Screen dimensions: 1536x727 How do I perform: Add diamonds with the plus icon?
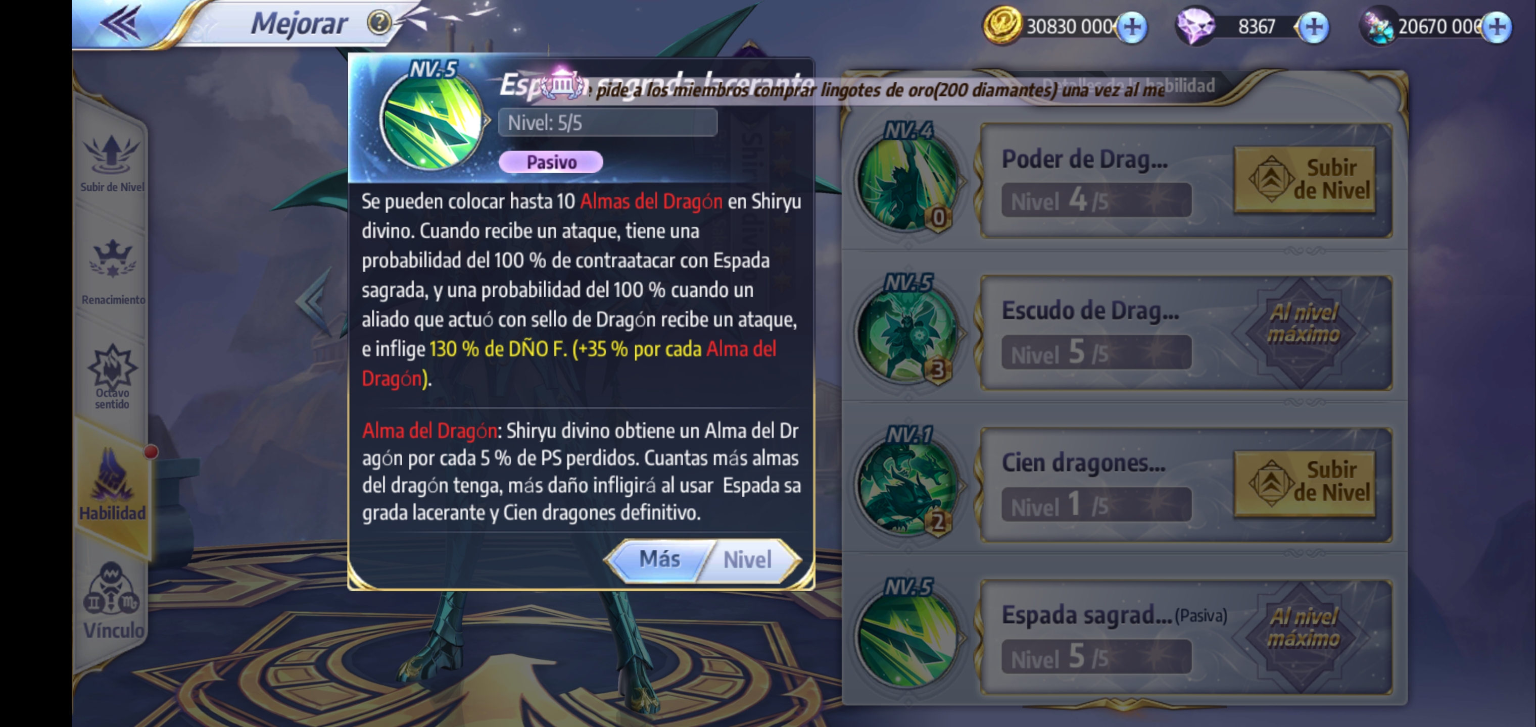pyautogui.click(x=1313, y=27)
